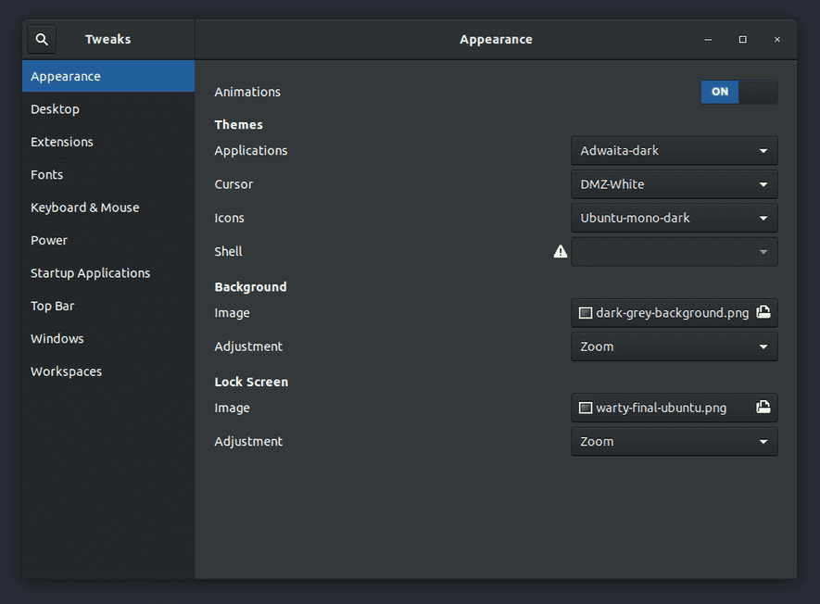The width and height of the screenshot is (820, 604).
Task: Open the Extensions section
Action: pyautogui.click(x=108, y=142)
